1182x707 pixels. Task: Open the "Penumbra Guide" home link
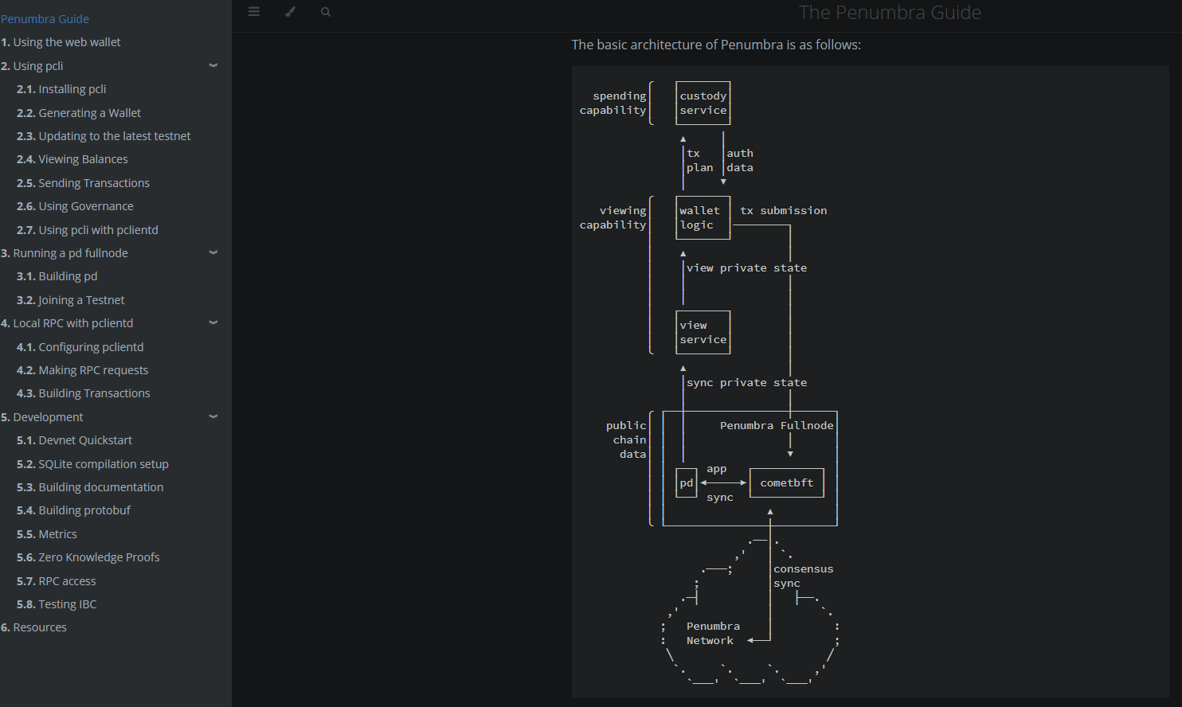click(x=45, y=18)
